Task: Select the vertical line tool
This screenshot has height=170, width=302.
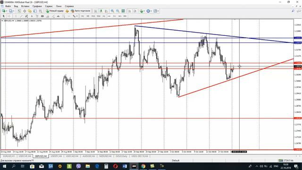Action: (16, 16)
